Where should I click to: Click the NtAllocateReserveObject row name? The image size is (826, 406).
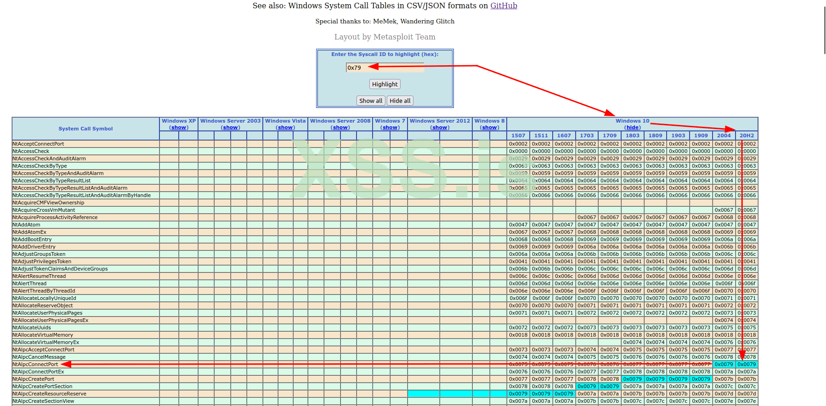pos(43,305)
